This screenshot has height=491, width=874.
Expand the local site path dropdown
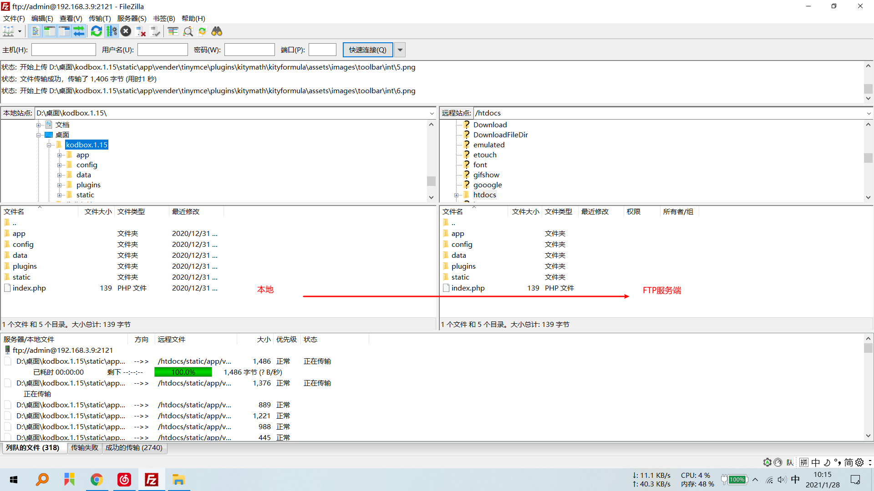point(432,113)
